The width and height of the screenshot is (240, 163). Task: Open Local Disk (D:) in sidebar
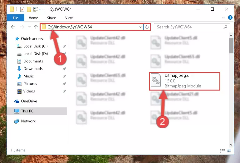[36, 54]
